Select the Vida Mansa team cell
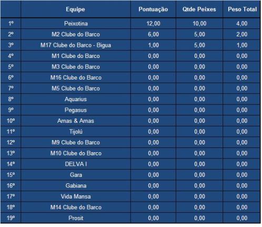The height and width of the screenshot is (227, 262). click(76, 196)
